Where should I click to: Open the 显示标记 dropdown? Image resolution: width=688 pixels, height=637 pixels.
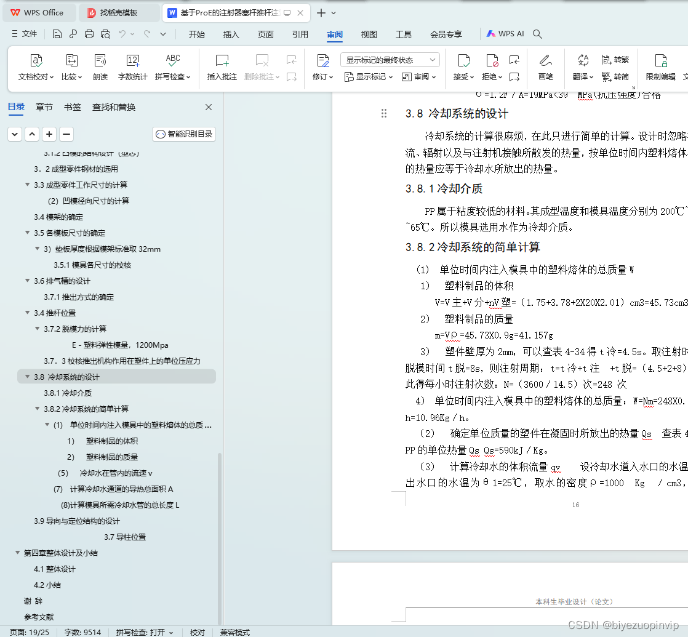click(368, 77)
